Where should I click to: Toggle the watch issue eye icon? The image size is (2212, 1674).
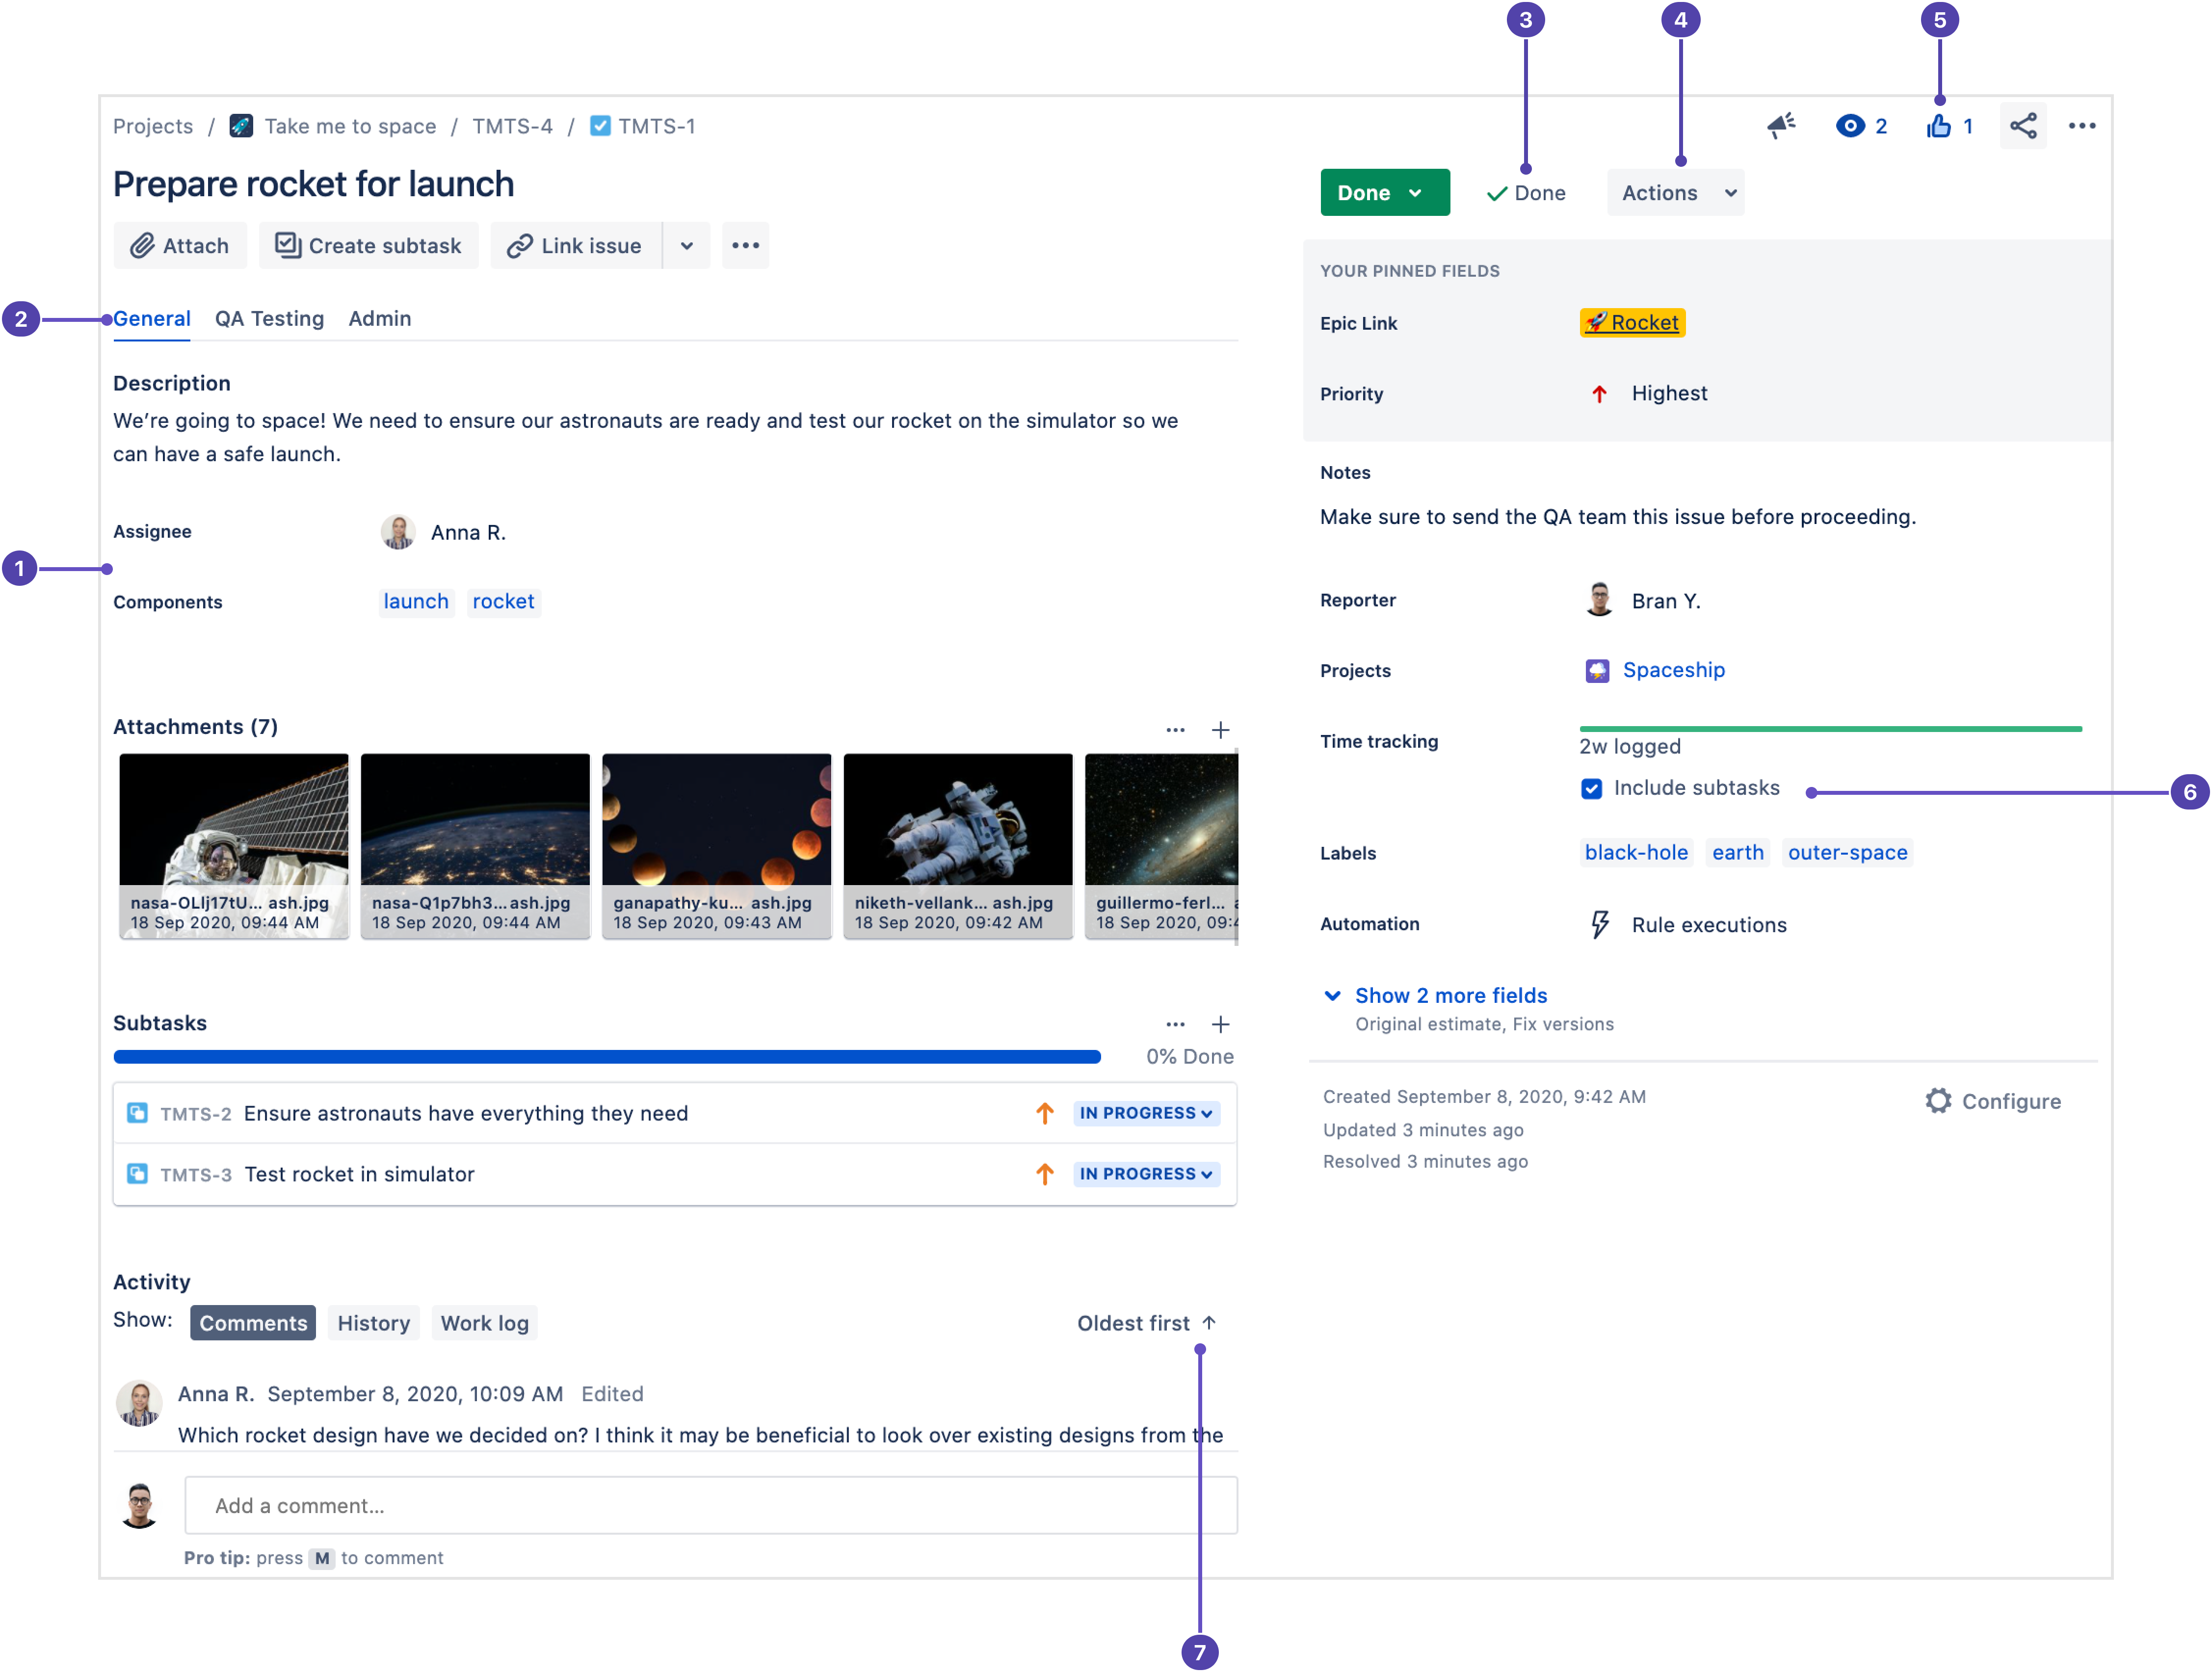point(1850,126)
